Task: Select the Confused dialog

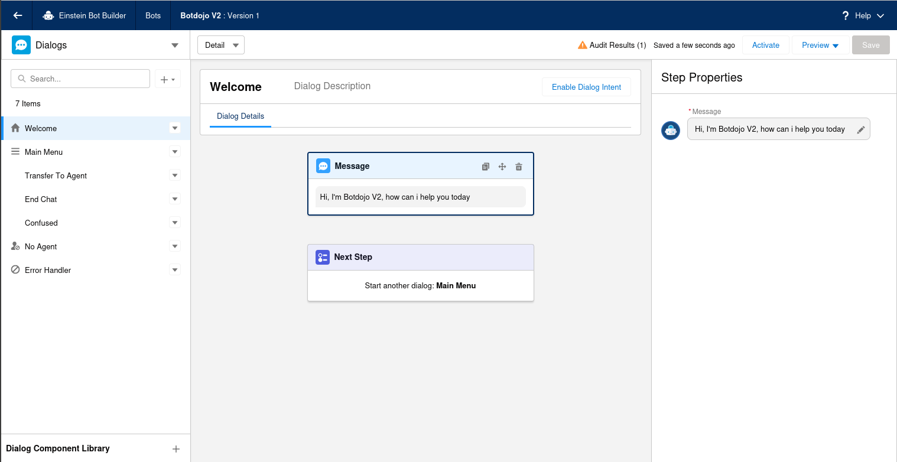Action: click(96, 223)
